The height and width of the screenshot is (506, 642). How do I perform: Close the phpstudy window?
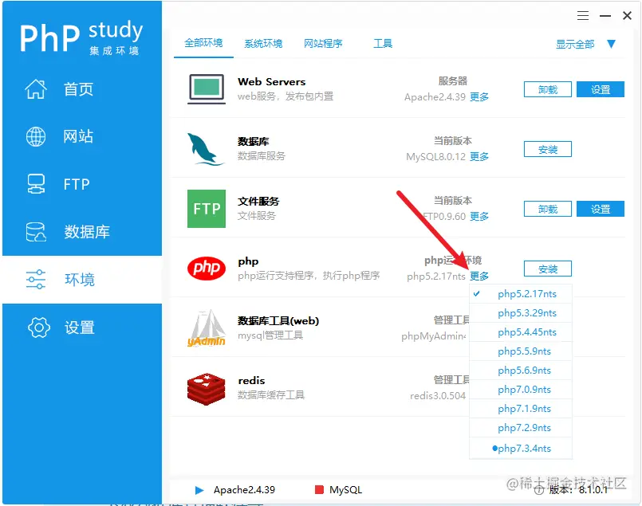[627, 16]
